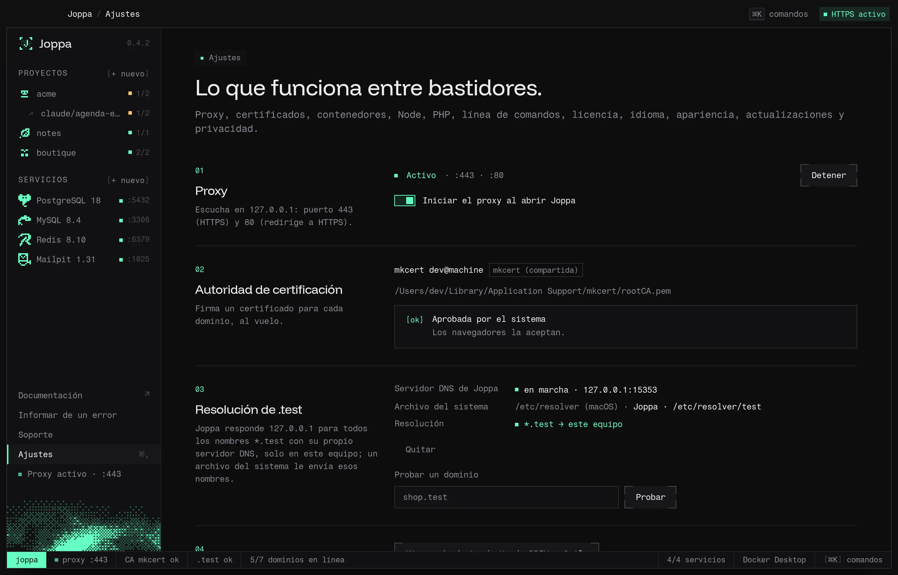Click the Detener button for the proxy

tap(829, 175)
